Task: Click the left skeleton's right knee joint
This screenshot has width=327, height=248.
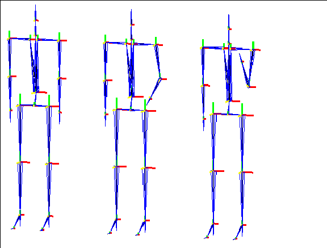Action: point(49,163)
